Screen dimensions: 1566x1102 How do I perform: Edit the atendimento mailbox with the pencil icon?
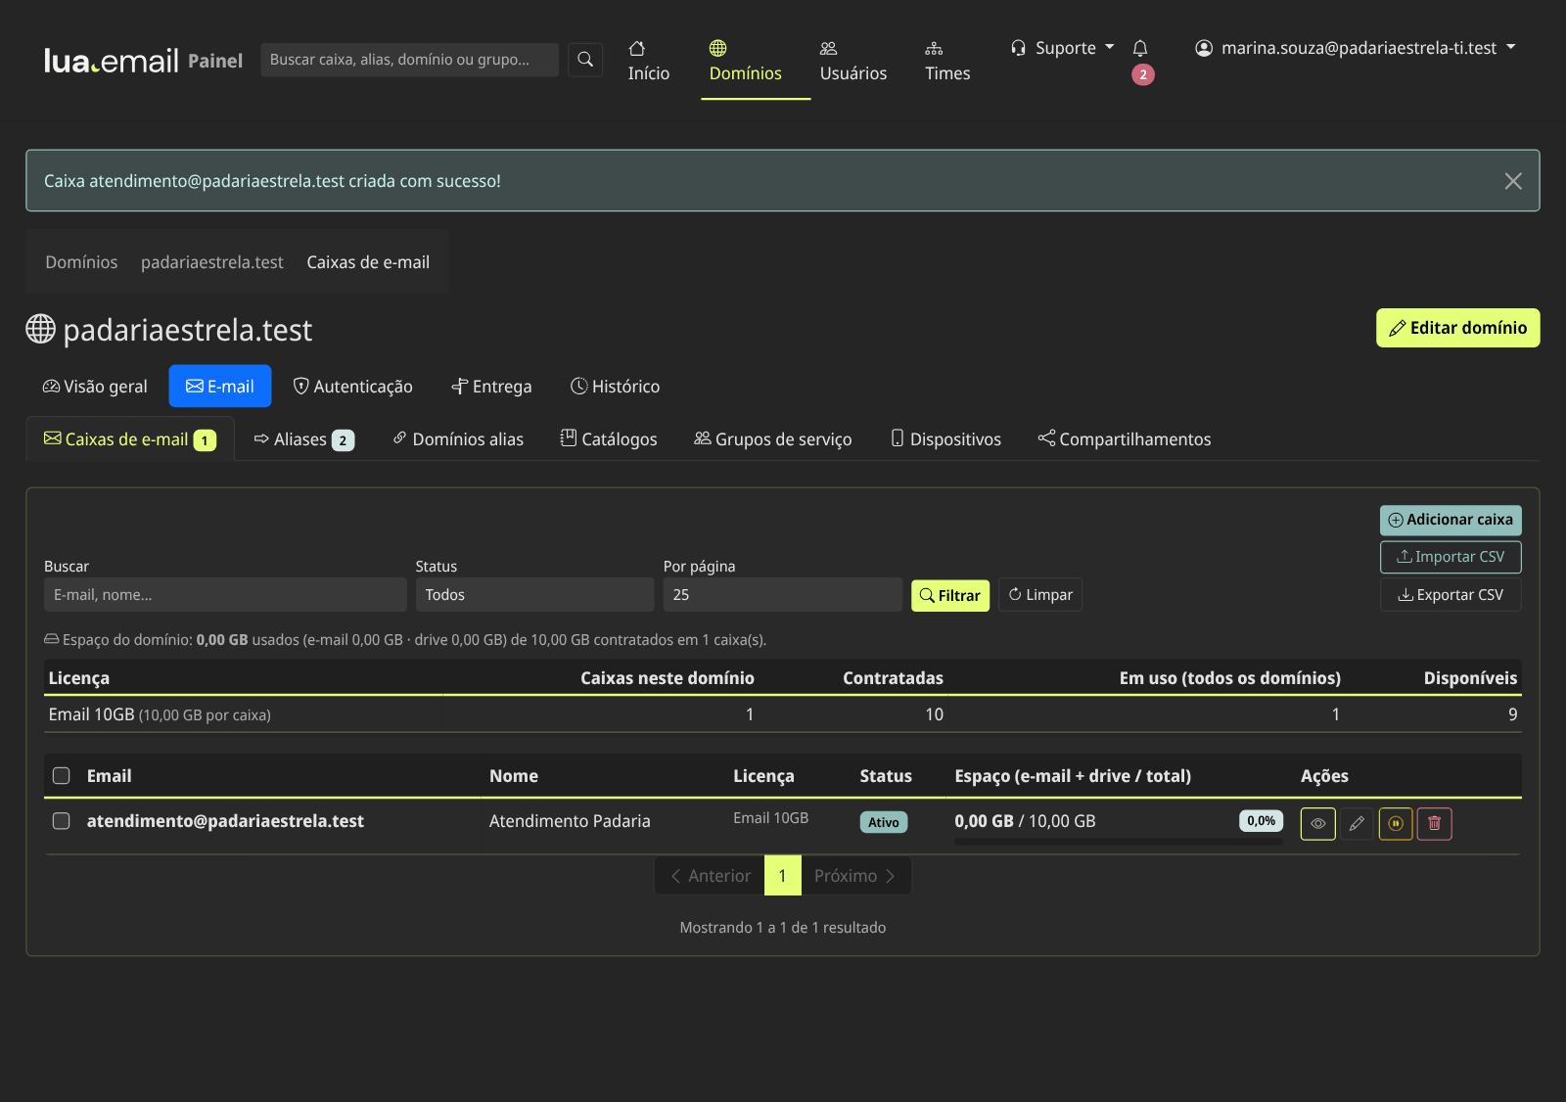1357,823
